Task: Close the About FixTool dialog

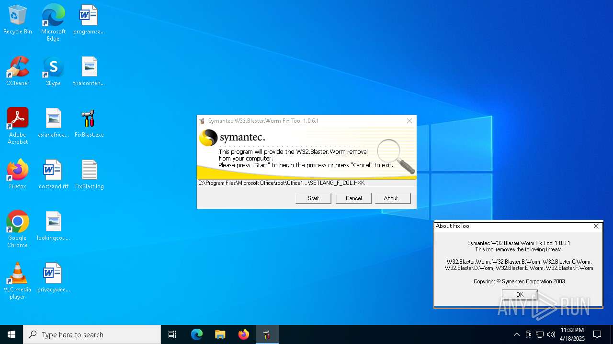Action: click(596, 226)
